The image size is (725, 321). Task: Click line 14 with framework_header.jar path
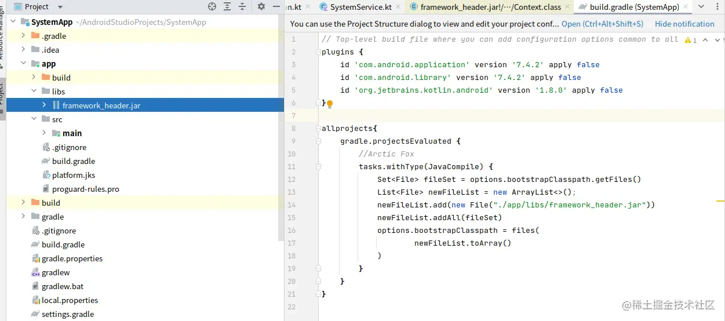[516, 205]
